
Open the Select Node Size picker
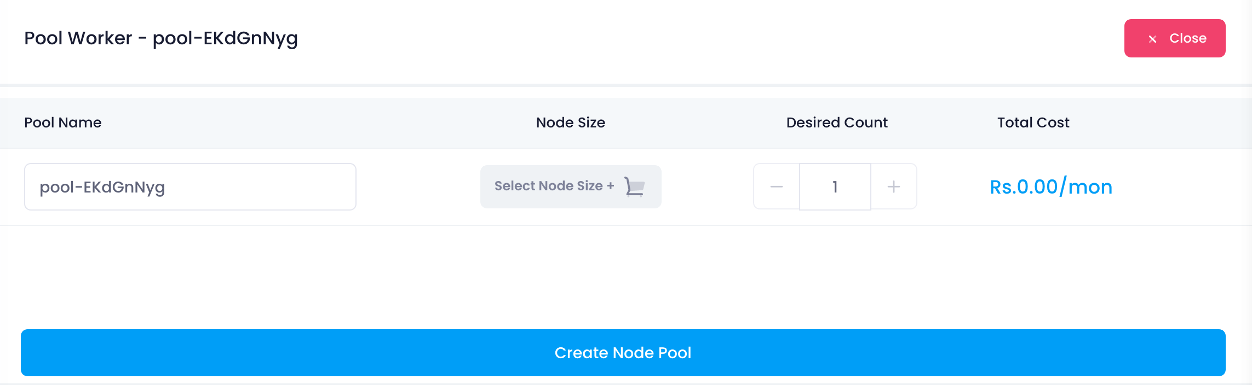571,186
